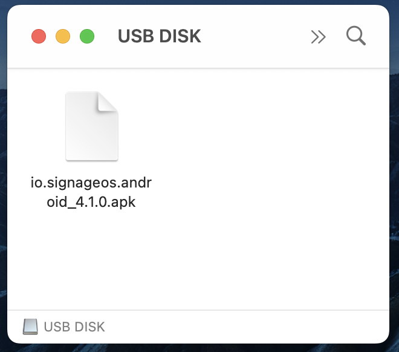This screenshot has height=352, width=399.
Task: Open search with the magnifier icon
Action: click(355, 36)
